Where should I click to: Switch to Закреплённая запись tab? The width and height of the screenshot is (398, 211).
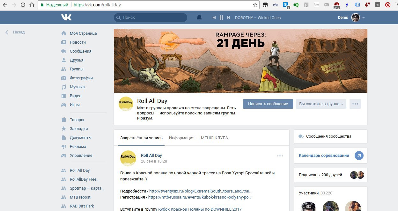[x=141, y=138]
